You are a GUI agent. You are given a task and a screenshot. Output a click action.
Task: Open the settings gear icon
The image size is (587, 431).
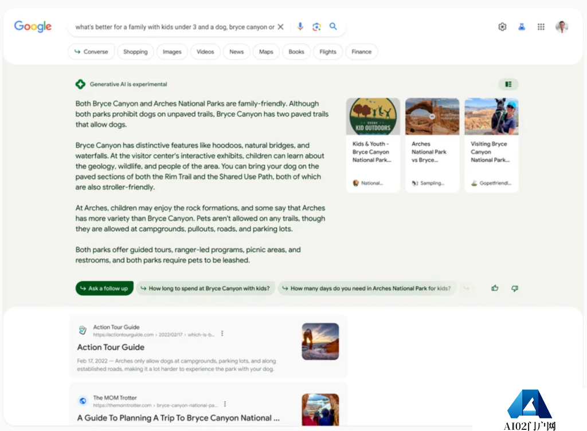[x=502, y=27]
